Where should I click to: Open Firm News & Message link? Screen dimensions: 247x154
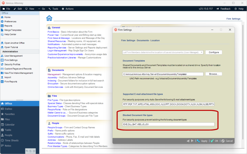point(59,38)
